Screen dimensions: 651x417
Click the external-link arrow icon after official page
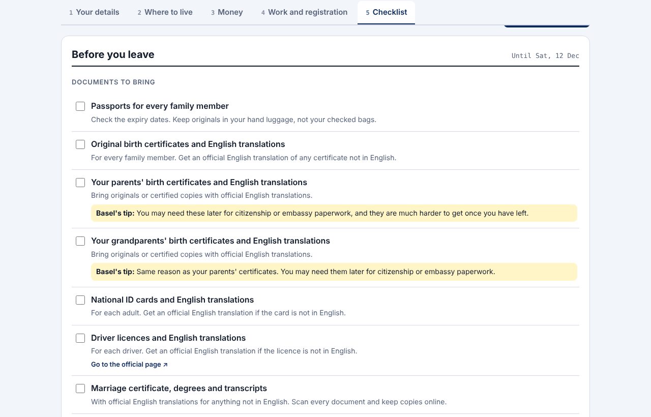[165, 365]
